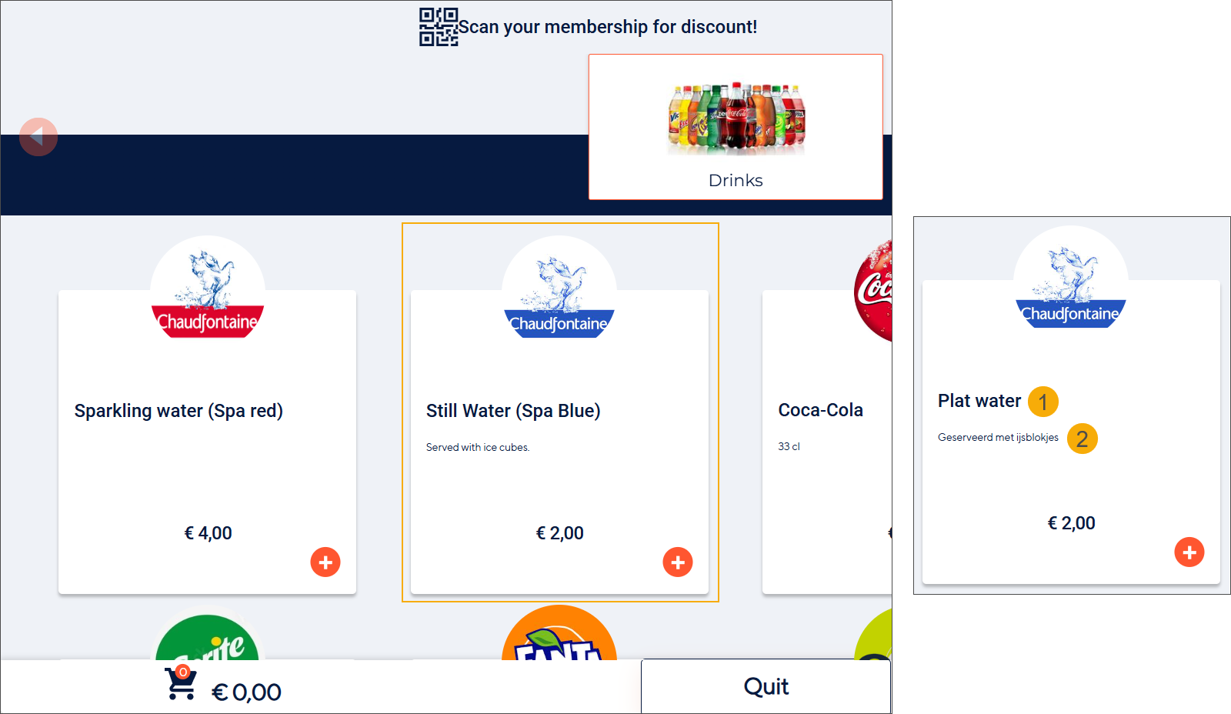Select the red Chaudfontaine logo

(x=208, y=292)
